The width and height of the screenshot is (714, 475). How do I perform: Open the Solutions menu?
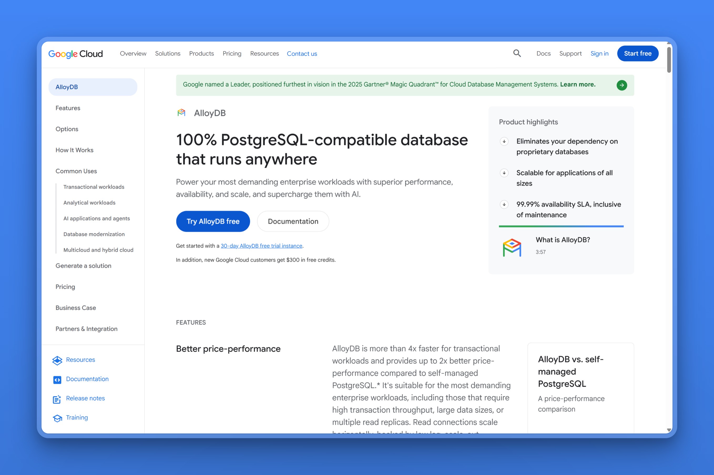pos(168,53)
